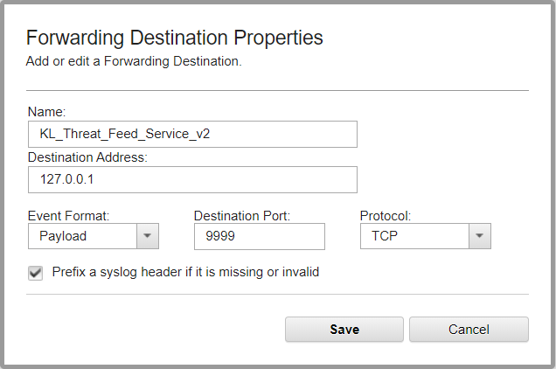Click the 'Forwarding Destination Properties' dialog title
556x369 pixels.
(175, 38)
